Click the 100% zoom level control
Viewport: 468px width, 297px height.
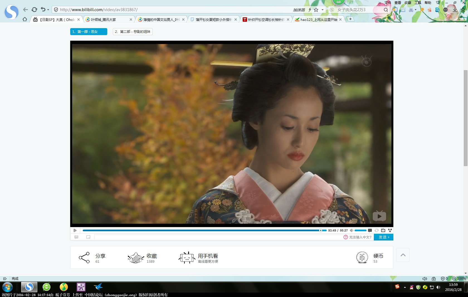[x=459, y=279]
